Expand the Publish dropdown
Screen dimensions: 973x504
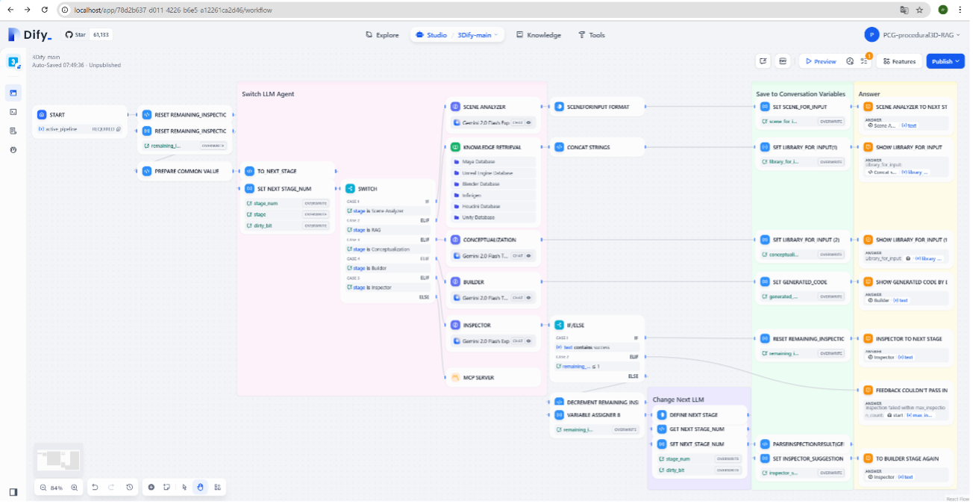945,61
